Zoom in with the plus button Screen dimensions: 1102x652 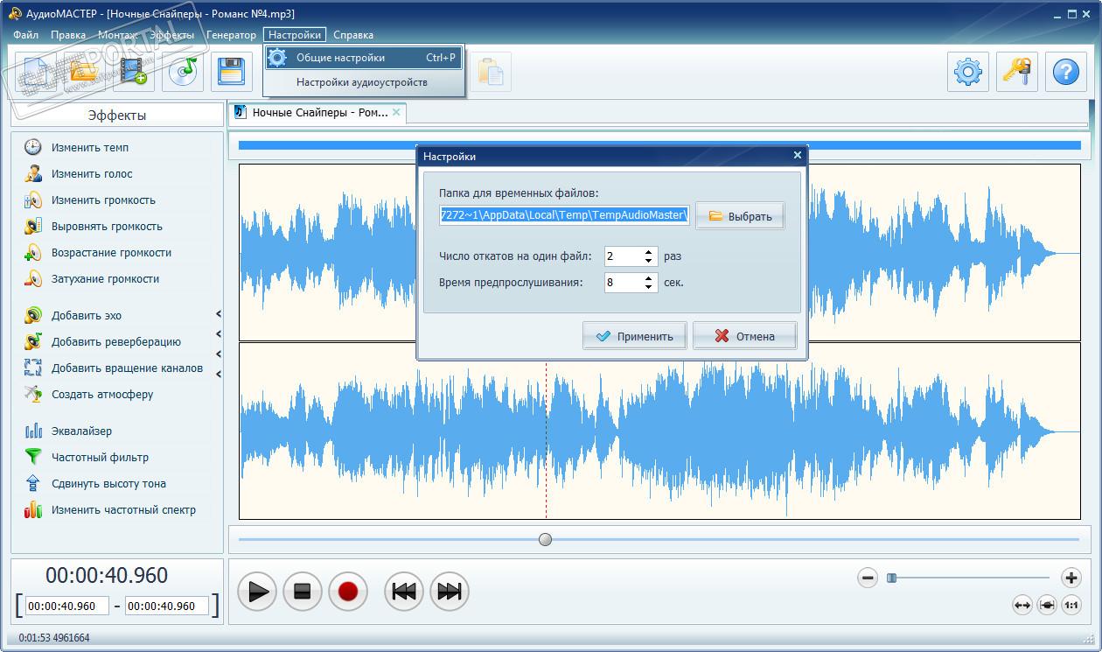pyautogui.click(x=1071, y=578)
